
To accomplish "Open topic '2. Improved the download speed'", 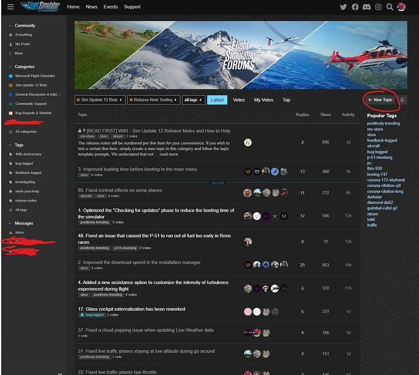I will click(139, 263).
